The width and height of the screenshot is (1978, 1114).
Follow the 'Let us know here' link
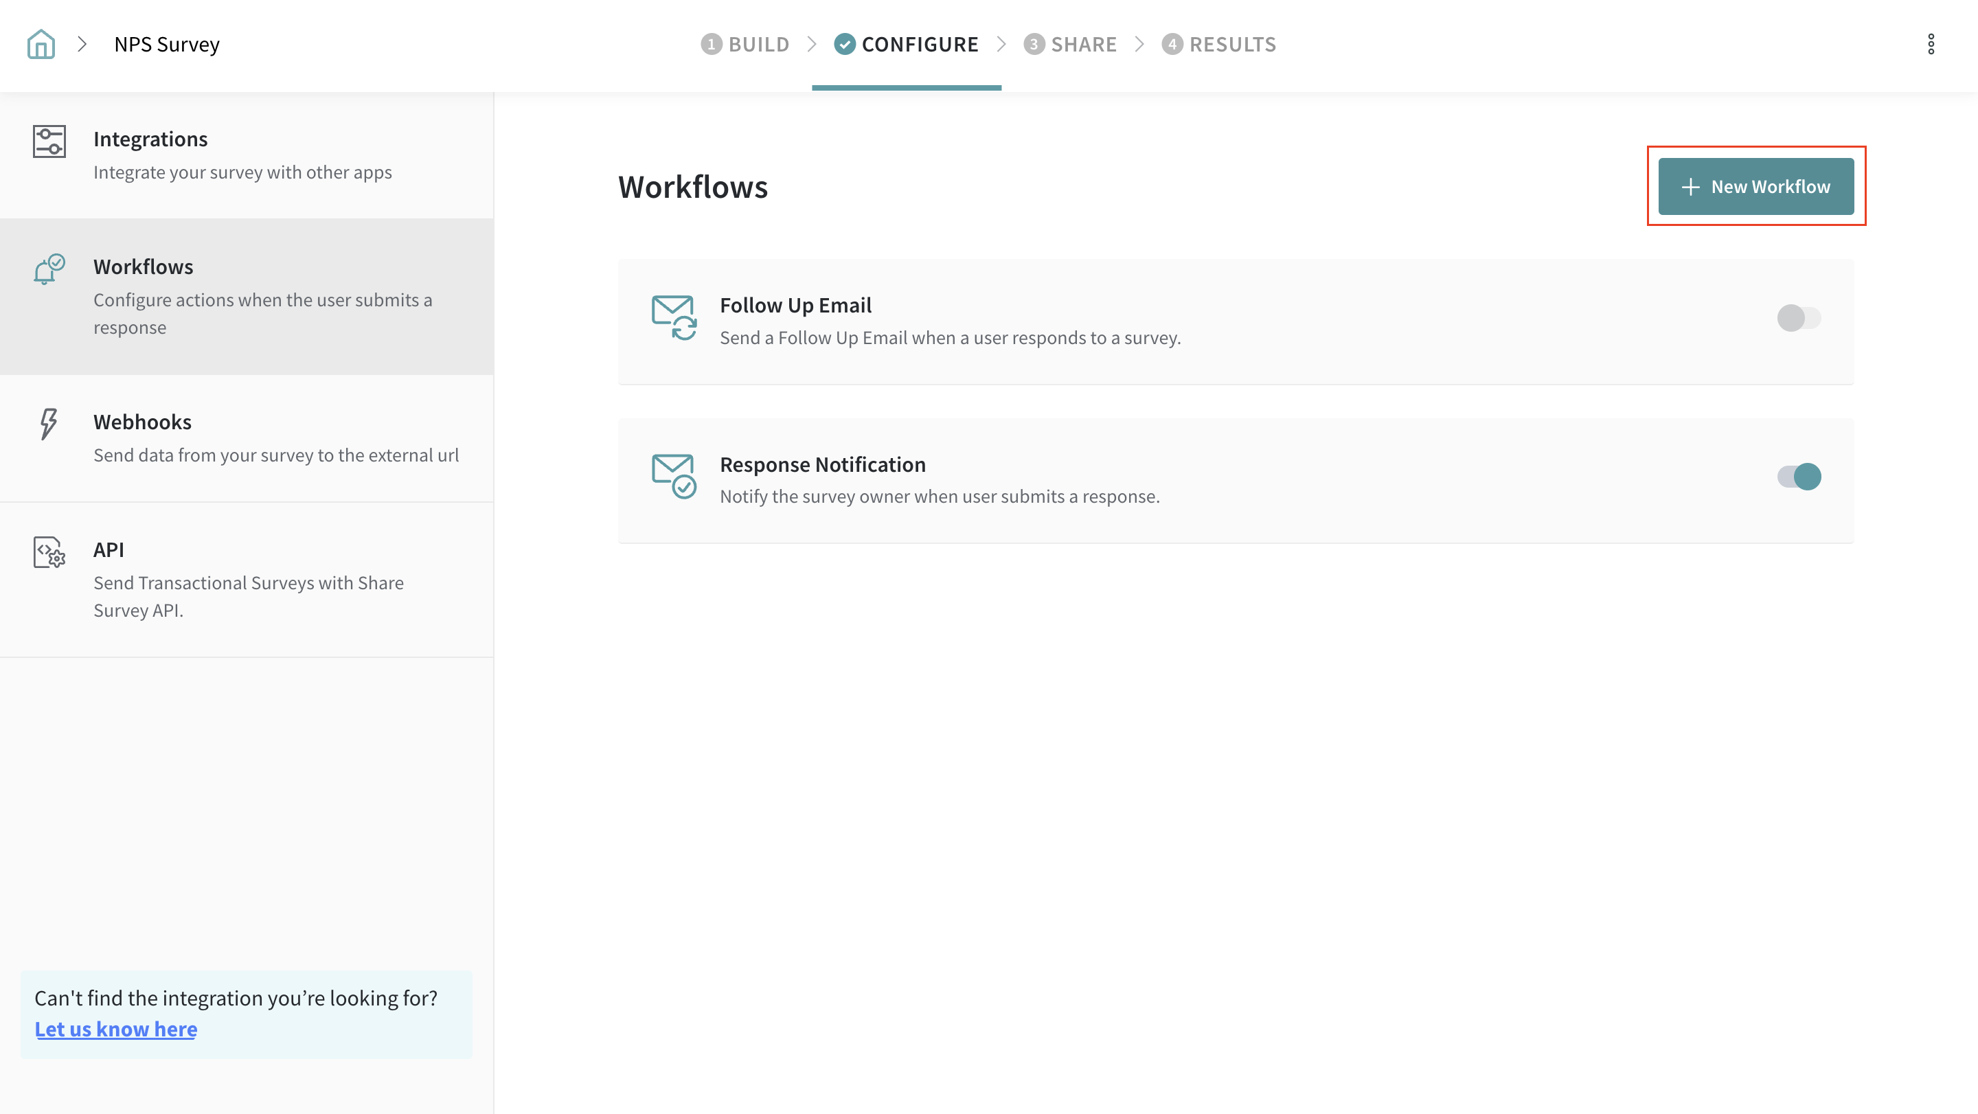point(116,1029)
